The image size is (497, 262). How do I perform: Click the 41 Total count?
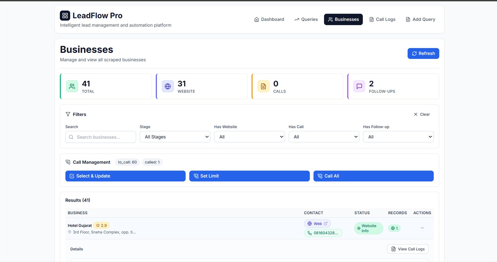coord(86,84)
